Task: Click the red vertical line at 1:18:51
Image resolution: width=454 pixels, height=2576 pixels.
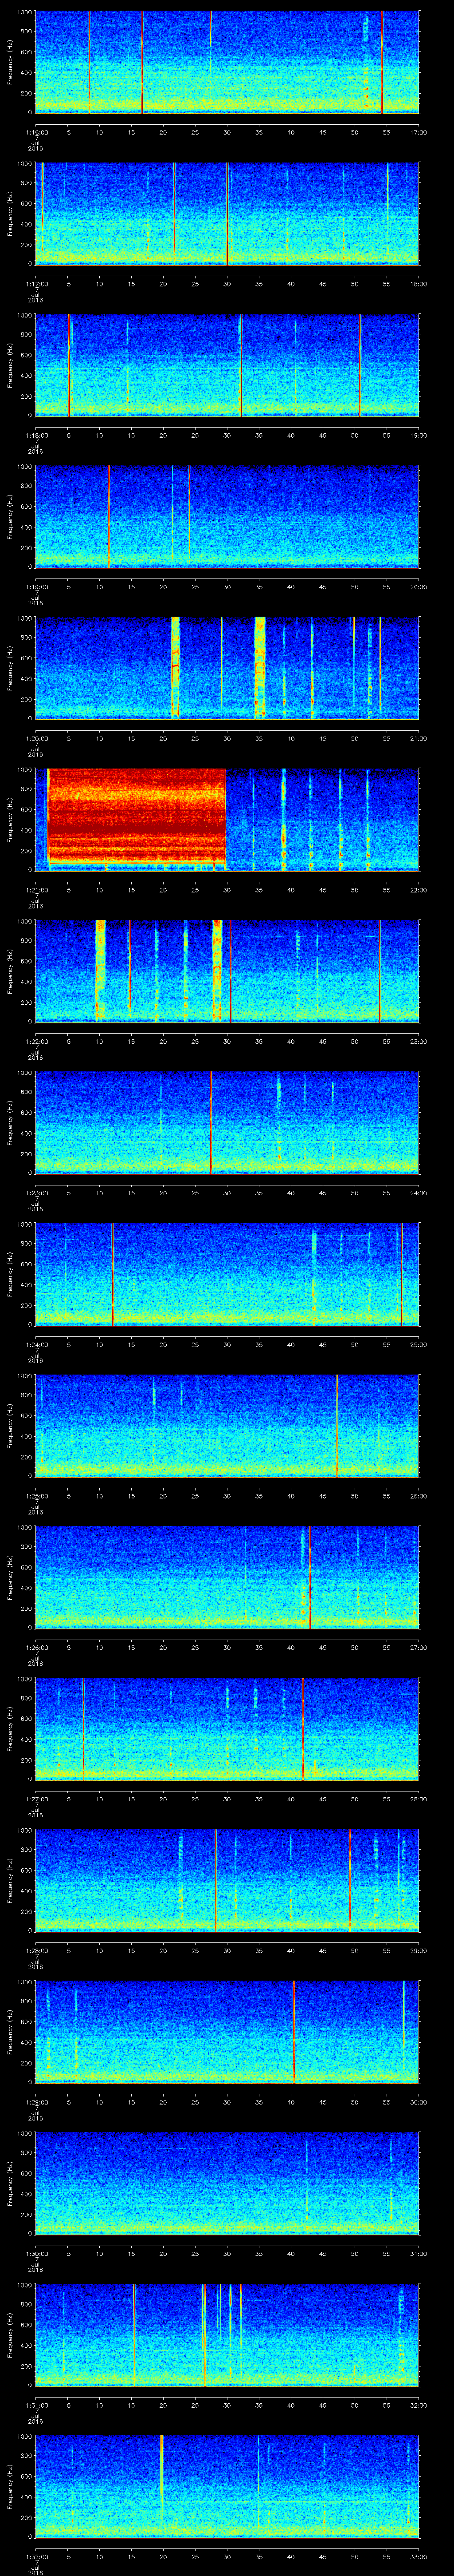Action: 360,365
